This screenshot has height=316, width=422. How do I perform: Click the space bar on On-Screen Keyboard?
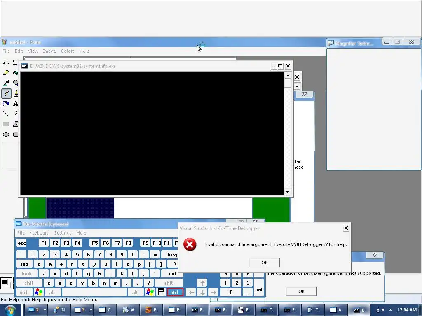[x=94, y=293]
